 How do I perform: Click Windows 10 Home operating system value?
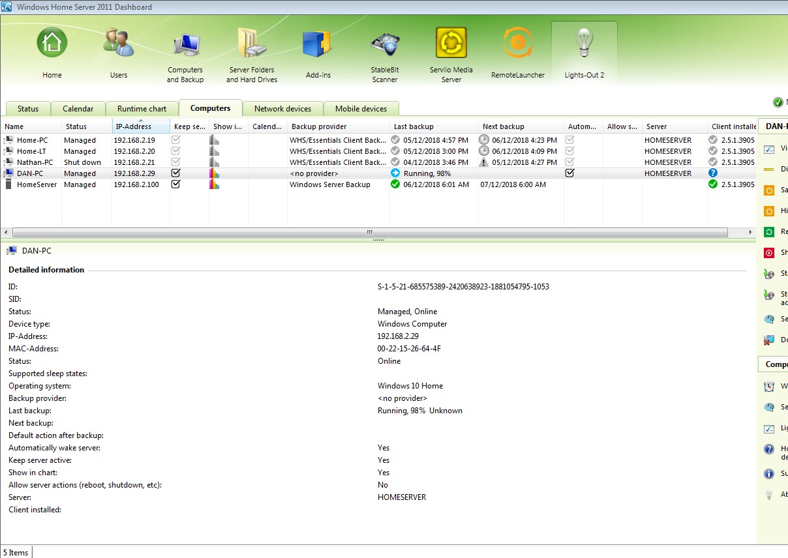click(410, 386)
